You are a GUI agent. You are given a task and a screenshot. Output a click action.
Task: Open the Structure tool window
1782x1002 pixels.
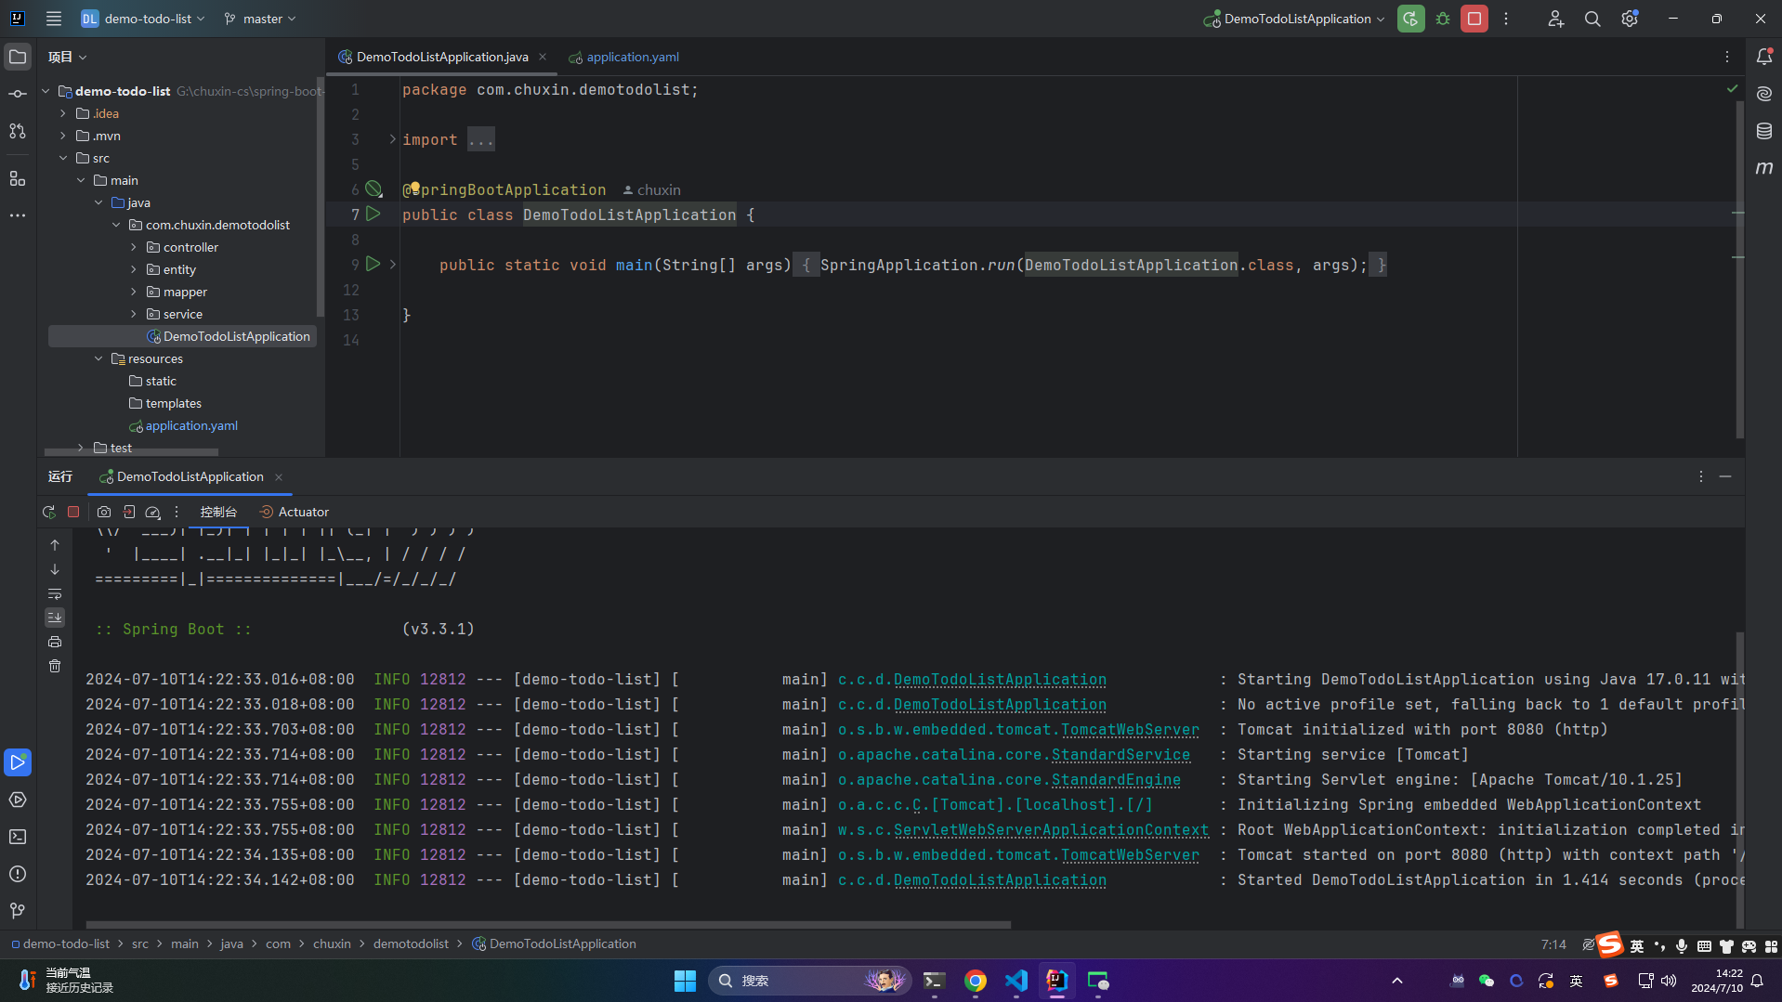click(18, 178)
